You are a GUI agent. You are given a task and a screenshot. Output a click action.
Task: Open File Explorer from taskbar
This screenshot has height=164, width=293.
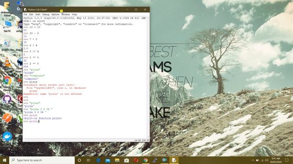pyautogui.click(x=117, y=160)
